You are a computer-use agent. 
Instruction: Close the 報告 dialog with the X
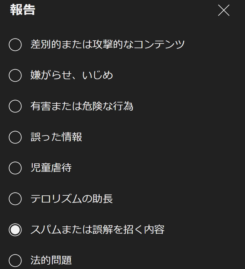click(224, 11)
